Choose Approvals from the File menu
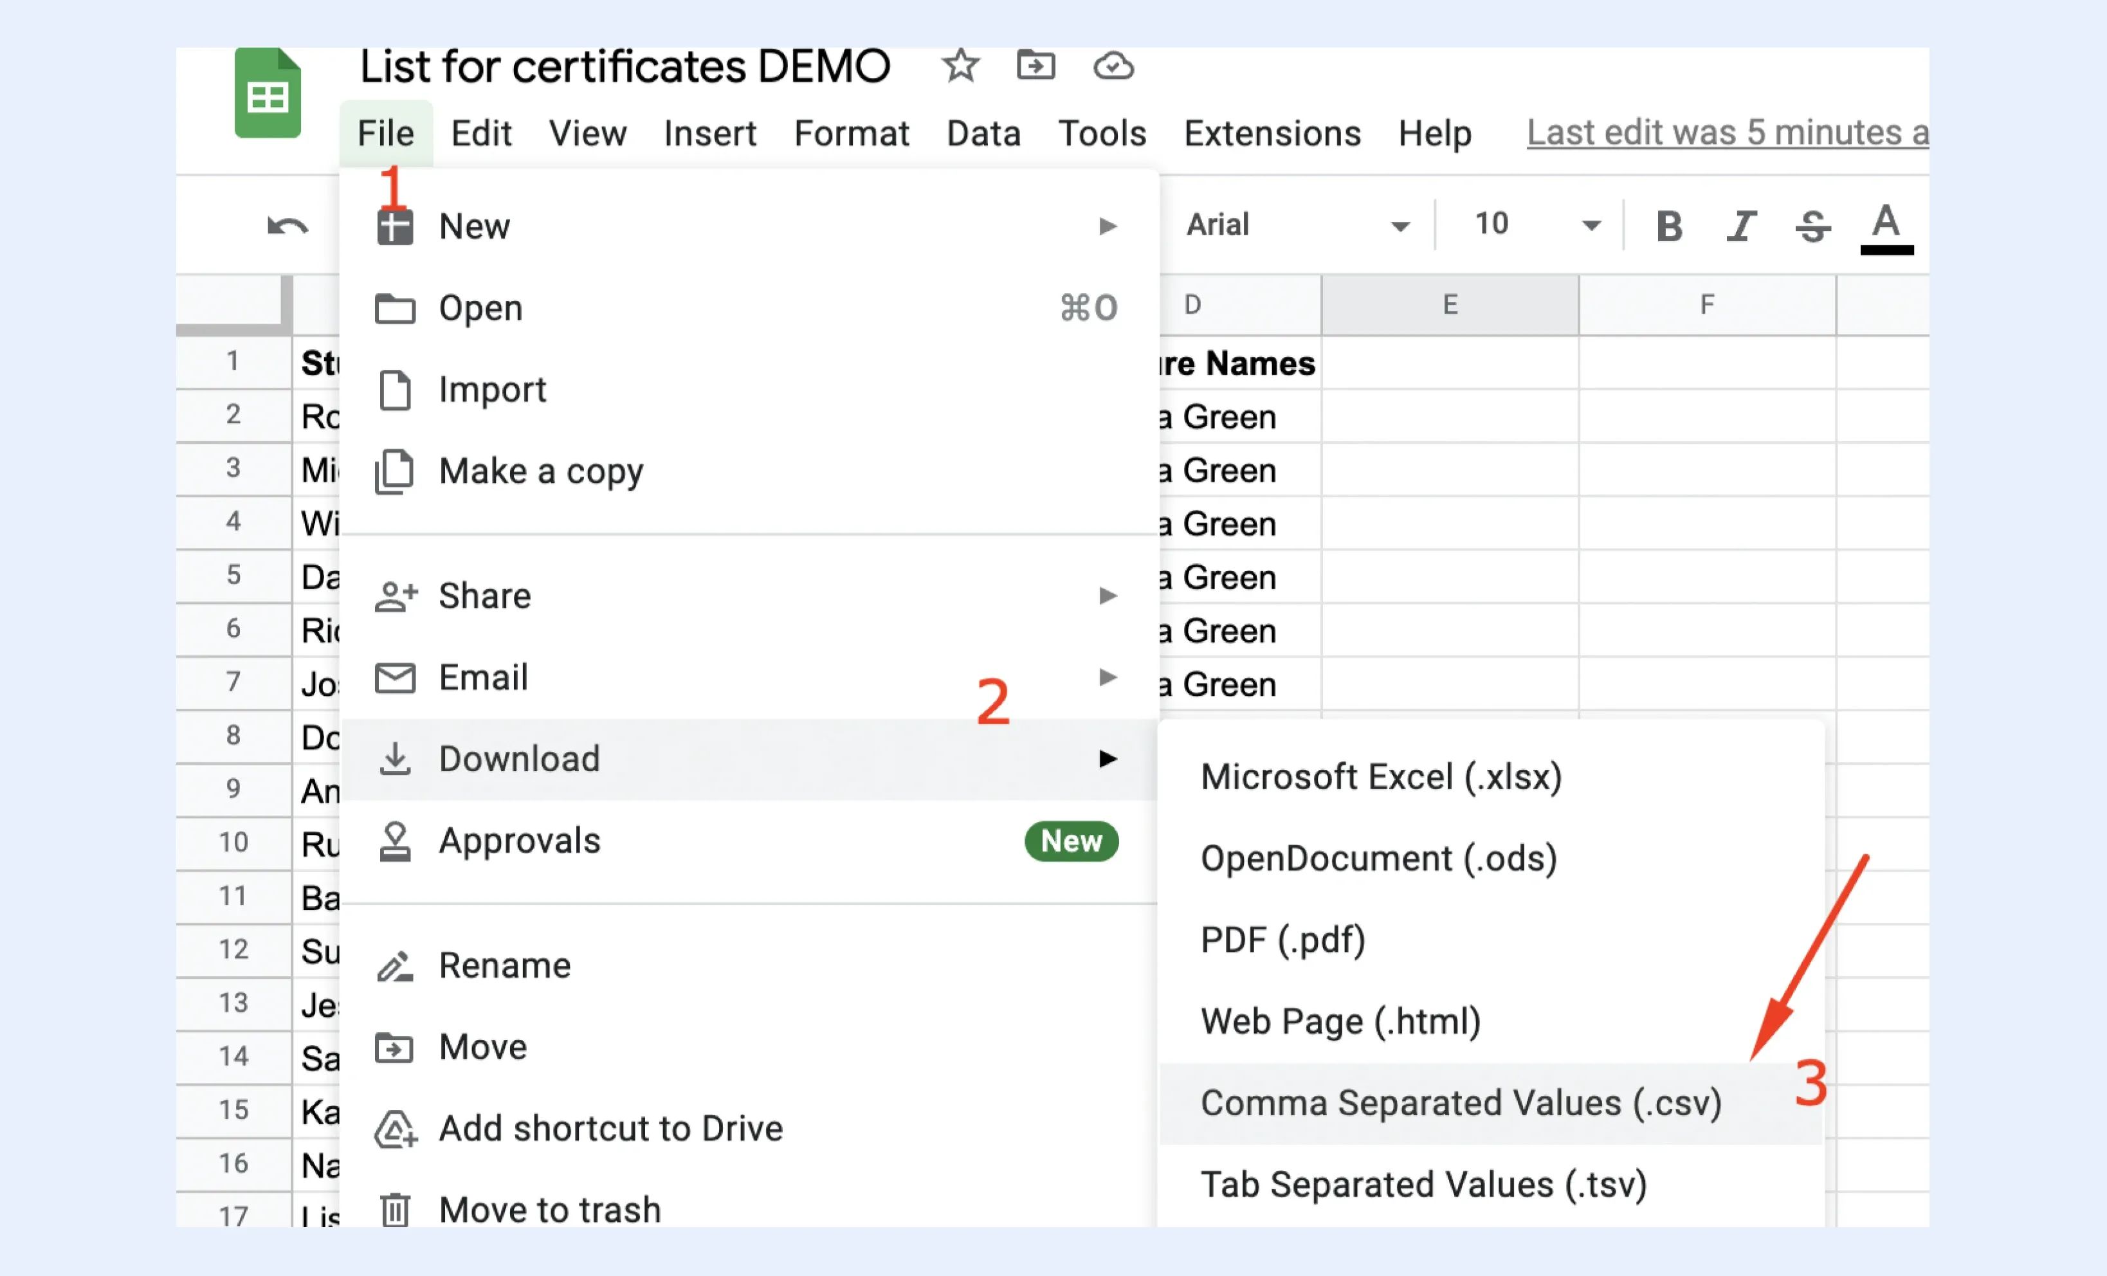 749,841
